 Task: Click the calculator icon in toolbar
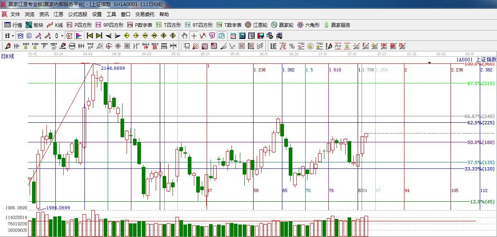pyautogui.click(x=242, y=36)
